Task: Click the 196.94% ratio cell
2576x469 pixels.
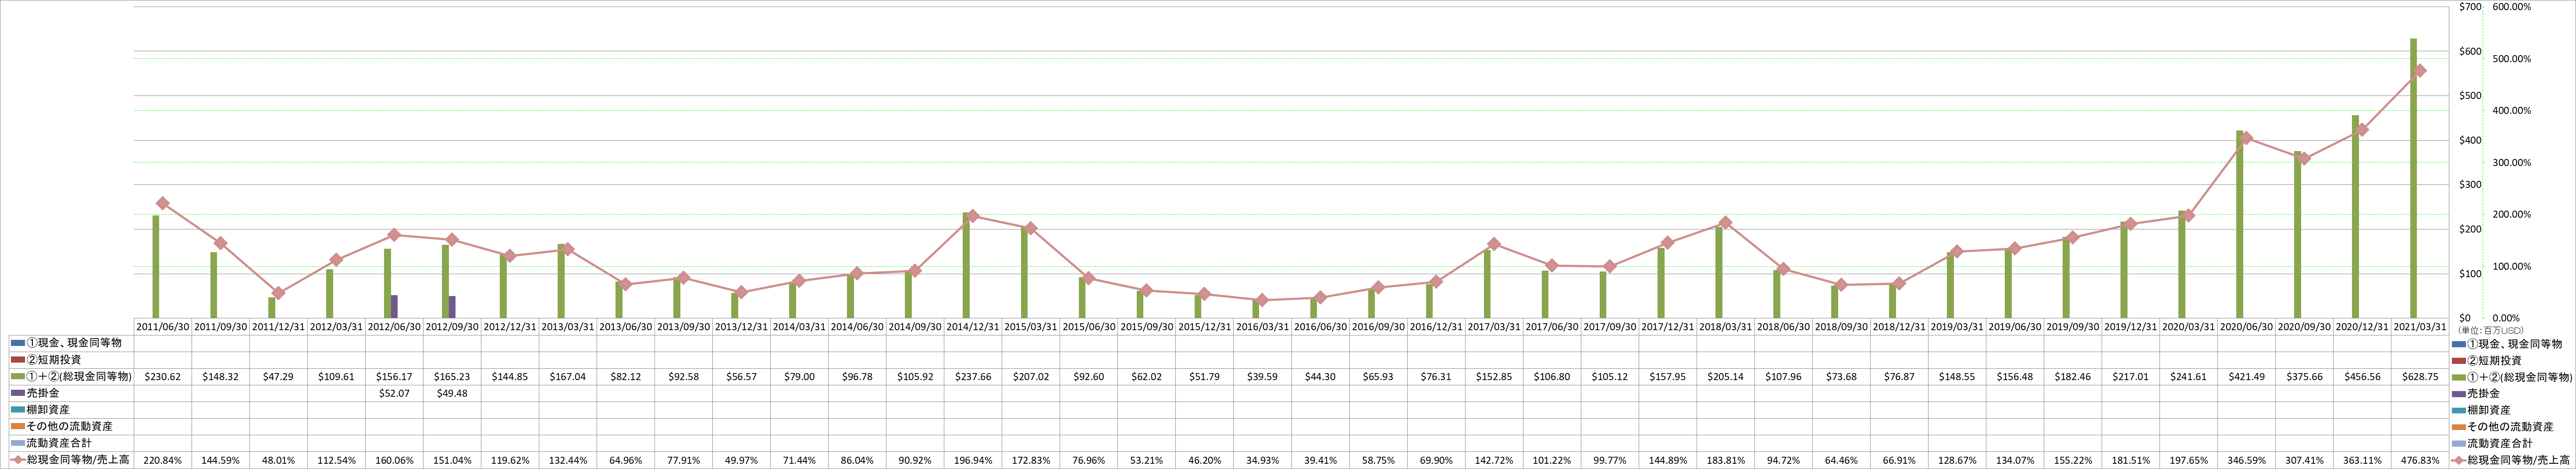Action: 972,460
